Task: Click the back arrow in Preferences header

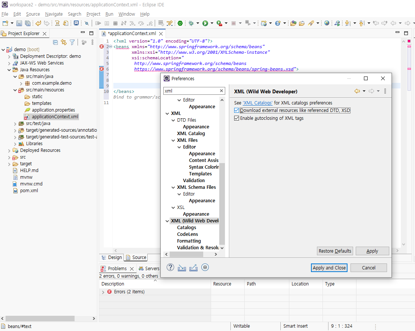Action: (x=357, y=91)
